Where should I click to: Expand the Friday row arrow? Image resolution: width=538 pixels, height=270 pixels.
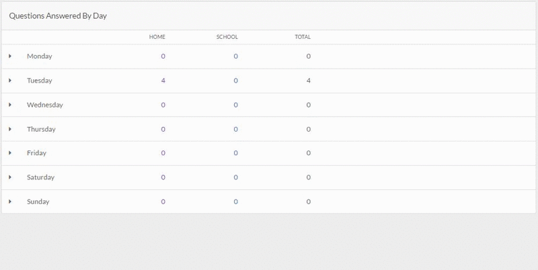(10, 153)
